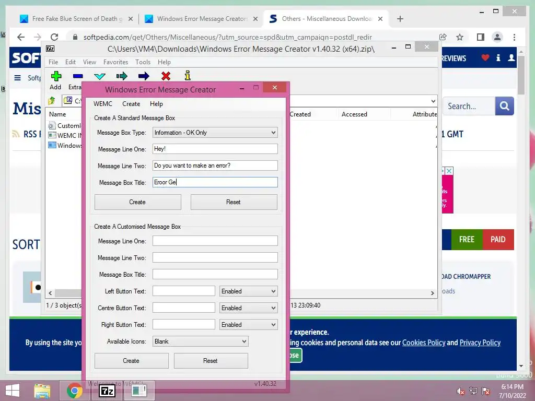The height and width of the screenshot is (401, 535).
Task: Share this page icon in address bar
Action: click(443, 37)
